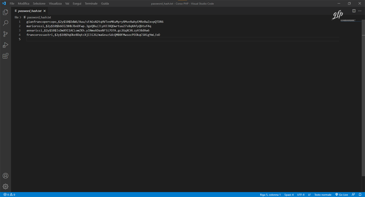Click the minimap code preview
This screenshot has width=365, height=197.
(348, 20)
